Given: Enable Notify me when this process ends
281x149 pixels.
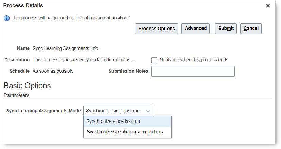Looking at the screenshot, I should (154, 60).
